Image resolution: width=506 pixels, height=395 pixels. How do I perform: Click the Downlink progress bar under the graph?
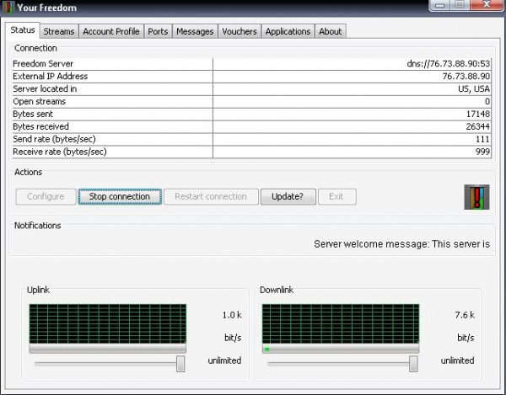point(341,349)
